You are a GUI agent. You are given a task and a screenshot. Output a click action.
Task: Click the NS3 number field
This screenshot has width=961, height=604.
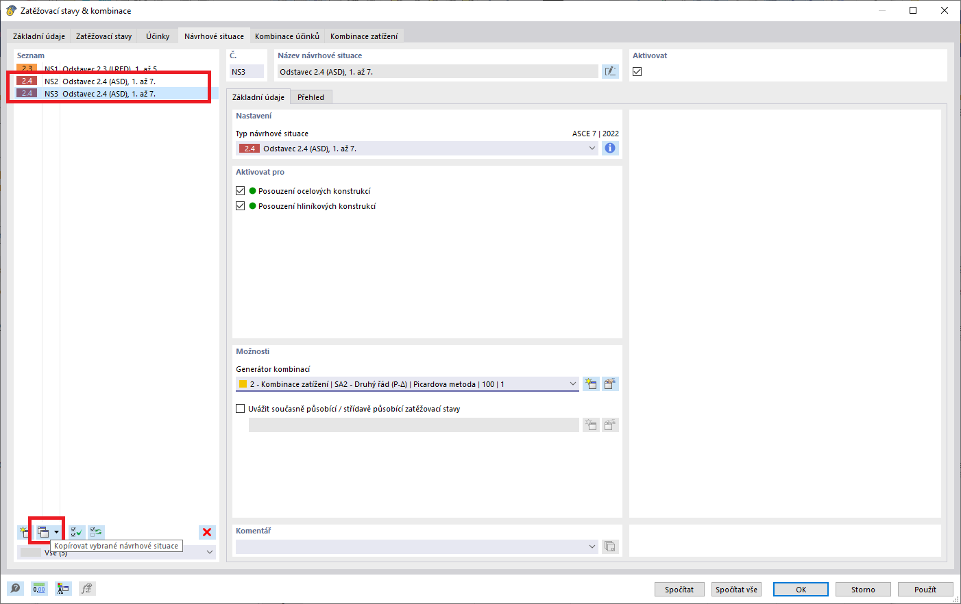[x=247, y=71]
